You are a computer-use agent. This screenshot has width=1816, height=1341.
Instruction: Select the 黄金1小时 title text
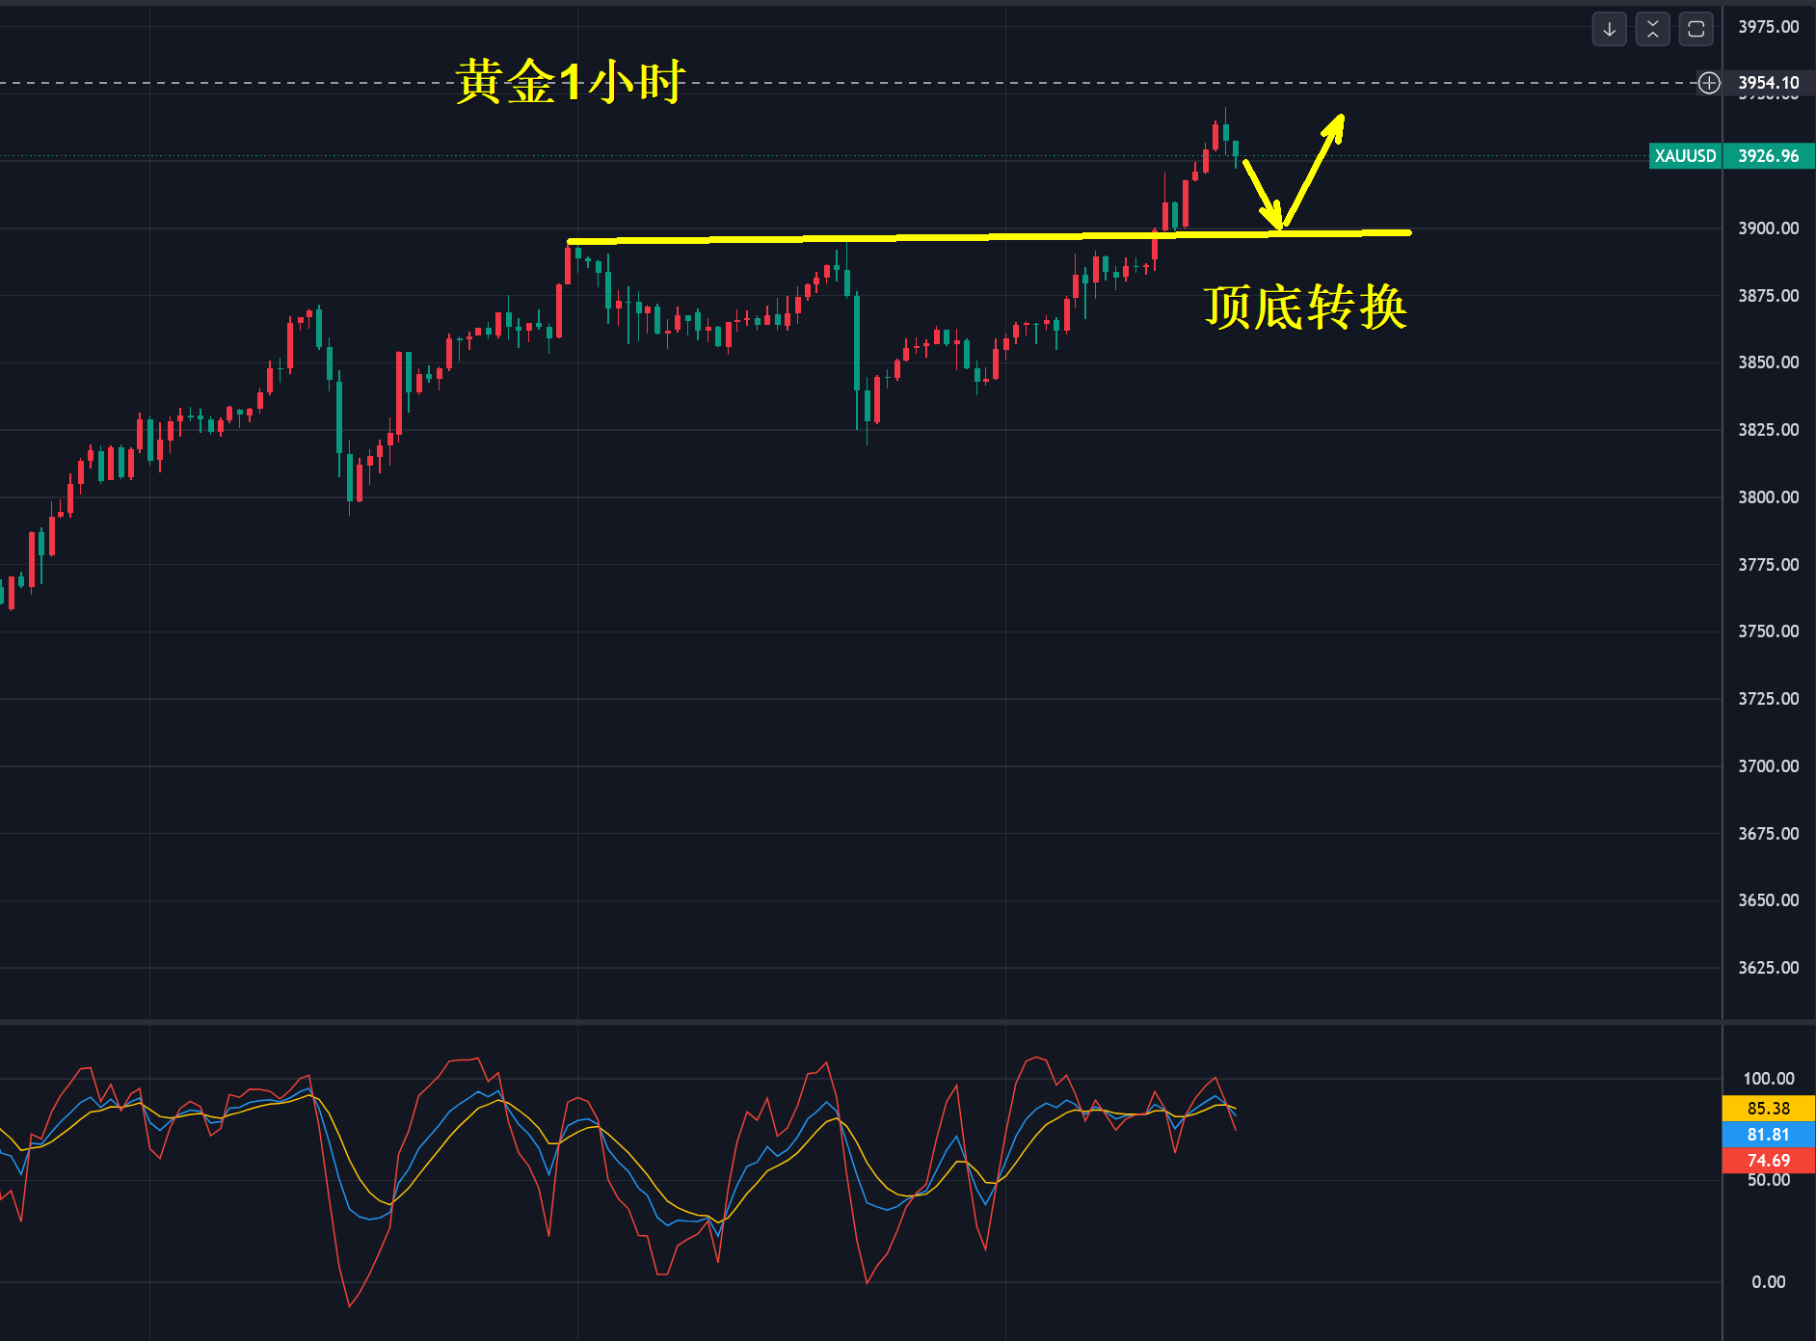tap(570, 82)
